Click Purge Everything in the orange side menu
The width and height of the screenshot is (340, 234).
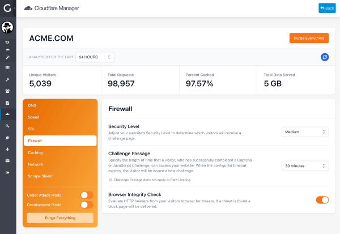tap(60, 218)
